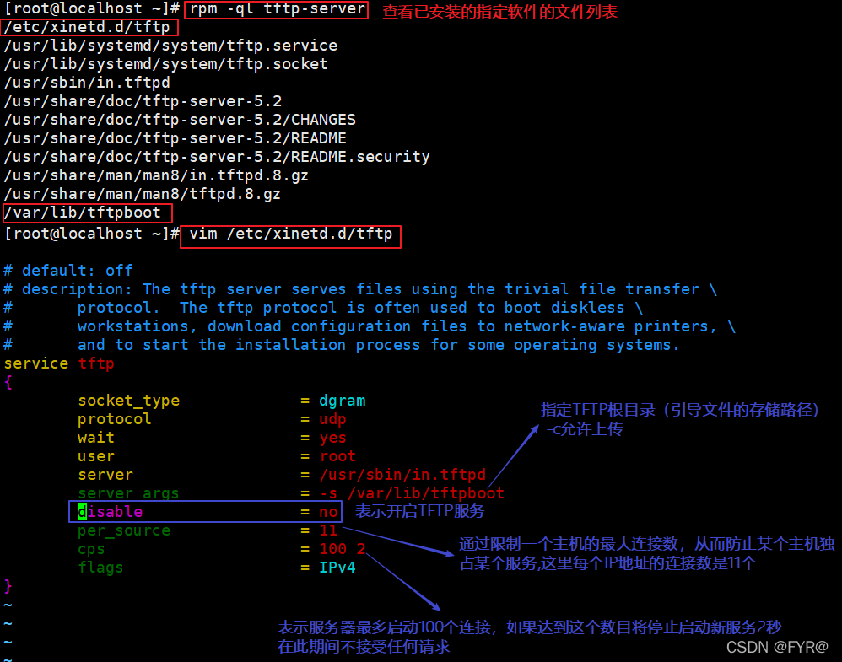This screenshot has width=842, height=662.
Task: Select the in.tftpd.8.gz man page line
Action: (156, 175)
